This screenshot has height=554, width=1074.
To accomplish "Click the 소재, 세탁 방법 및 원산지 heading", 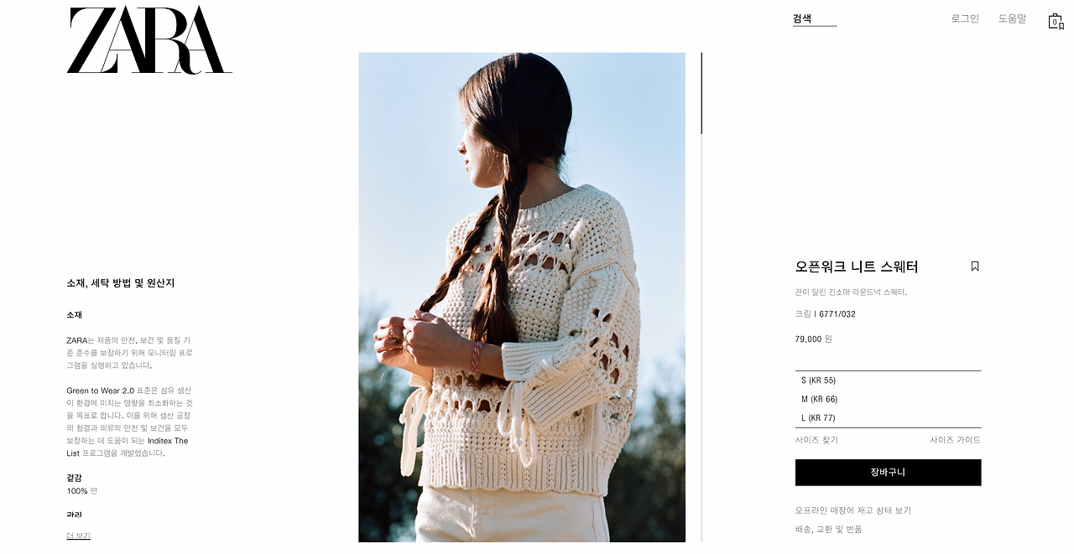I will [121, 283].
